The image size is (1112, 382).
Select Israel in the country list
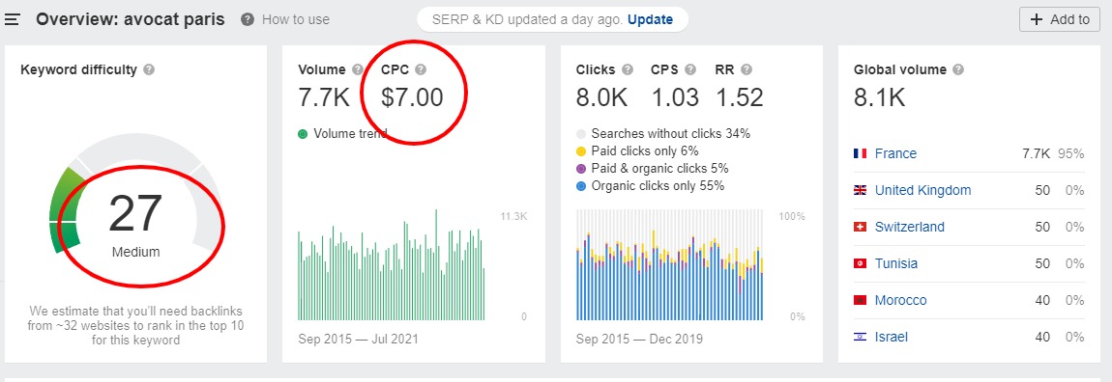892,338
